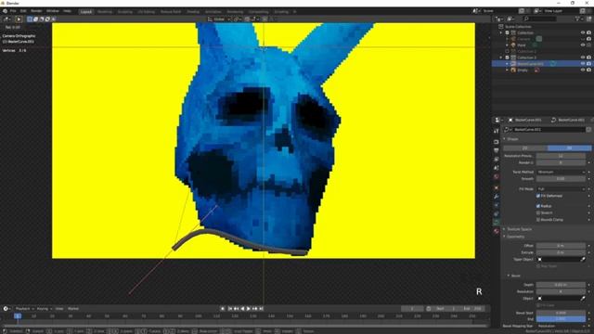Image resolution: width=594 pixels, height=334 pixels.
Task: Open the Twist Method dropdown
Action: 561,172
